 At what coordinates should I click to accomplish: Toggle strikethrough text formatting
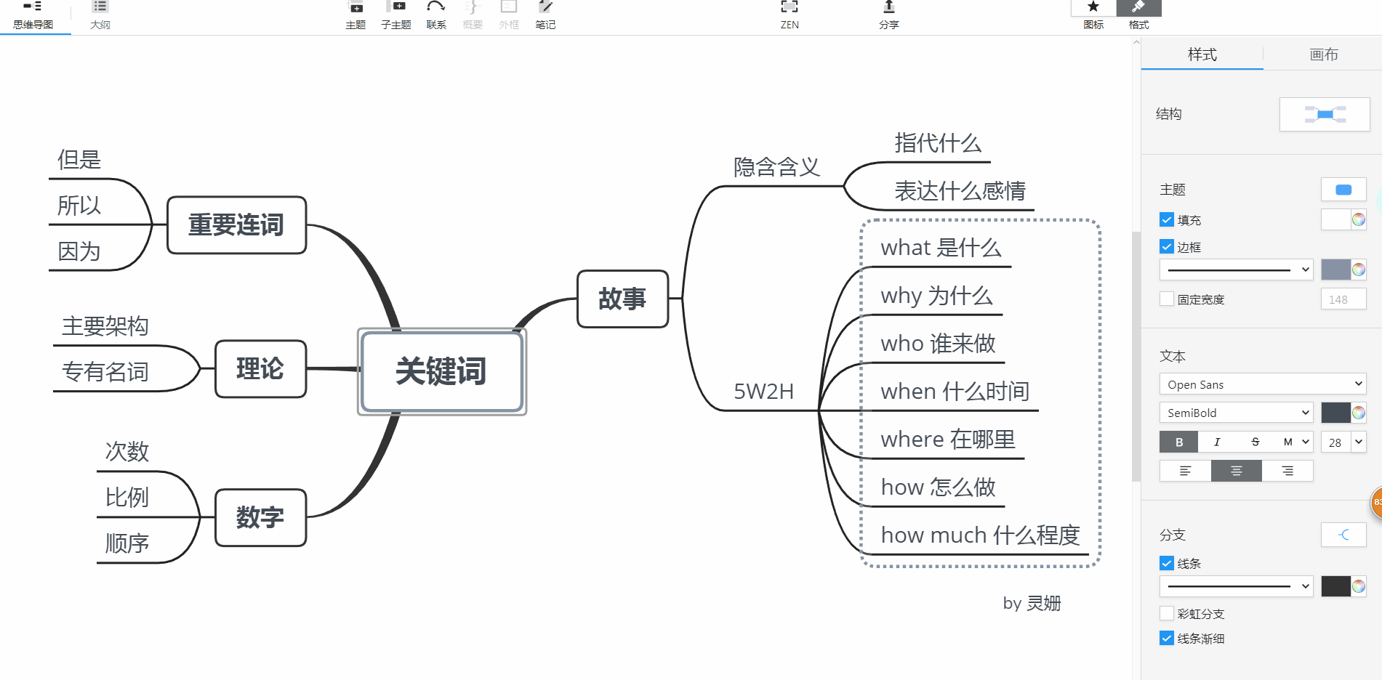coord(1255,442)
